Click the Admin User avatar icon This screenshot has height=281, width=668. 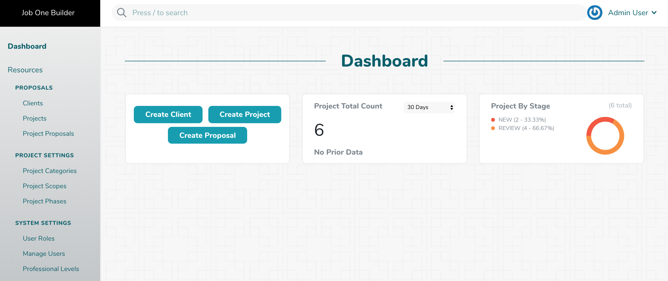click(x=595, y=13)
